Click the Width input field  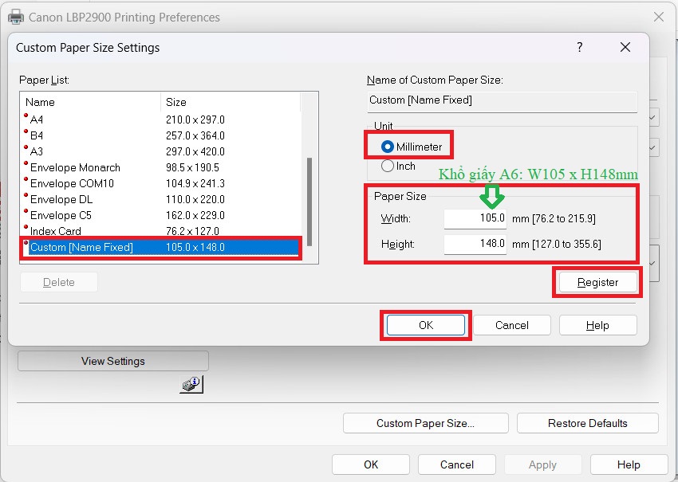475,218
